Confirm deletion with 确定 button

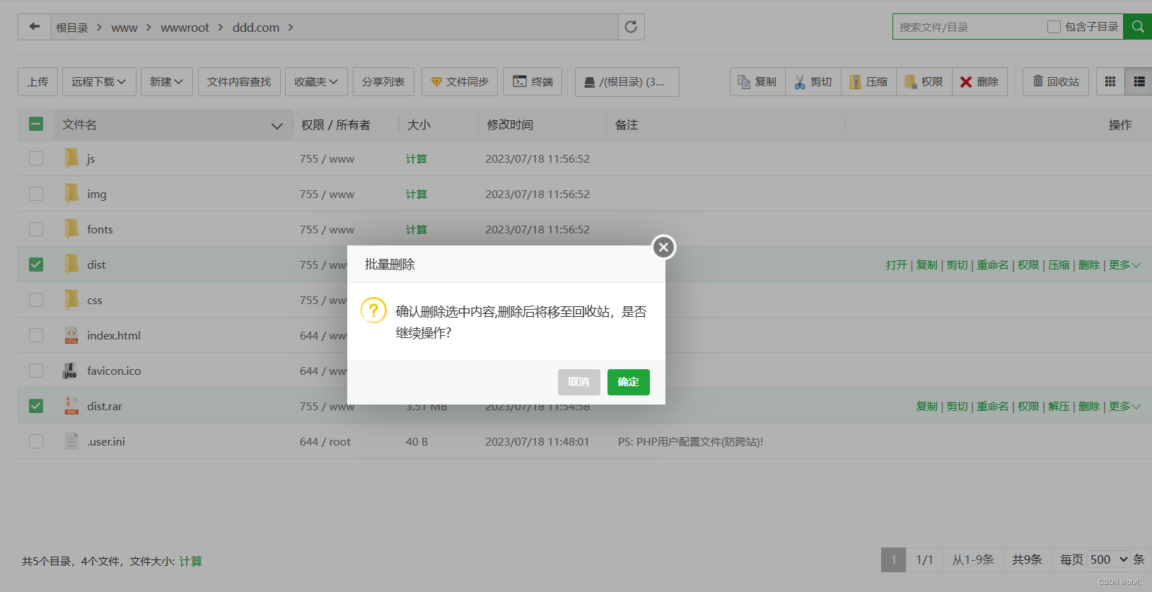click(629, 382)
